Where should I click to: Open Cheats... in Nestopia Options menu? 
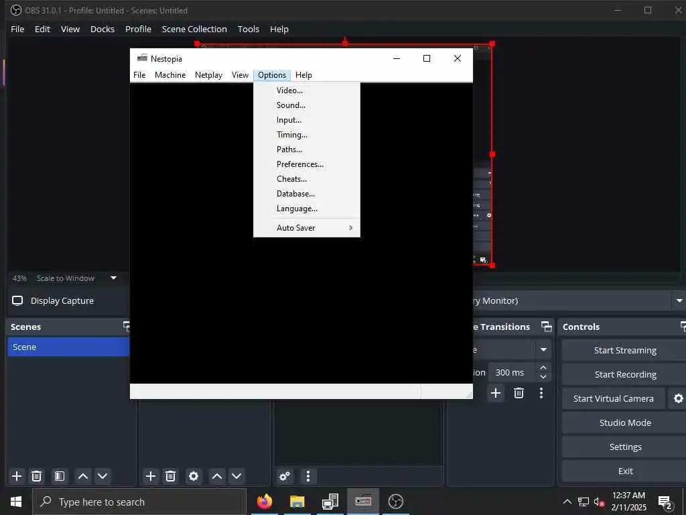point(307,178)
